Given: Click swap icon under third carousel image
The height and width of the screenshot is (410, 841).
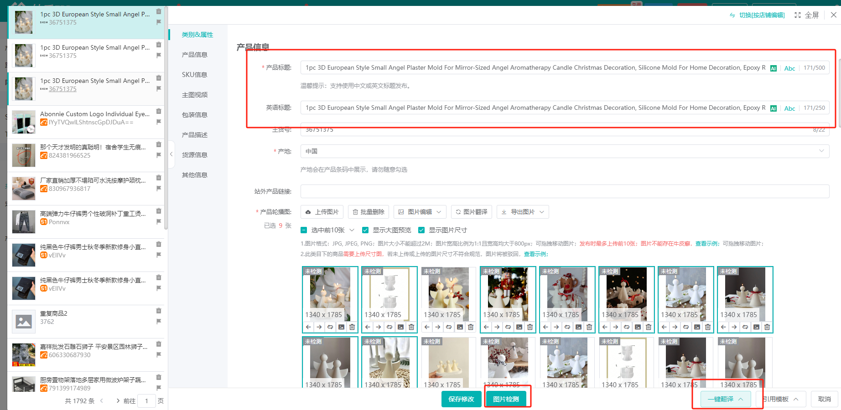Looking at the screenshot, I should coord(449,327).
